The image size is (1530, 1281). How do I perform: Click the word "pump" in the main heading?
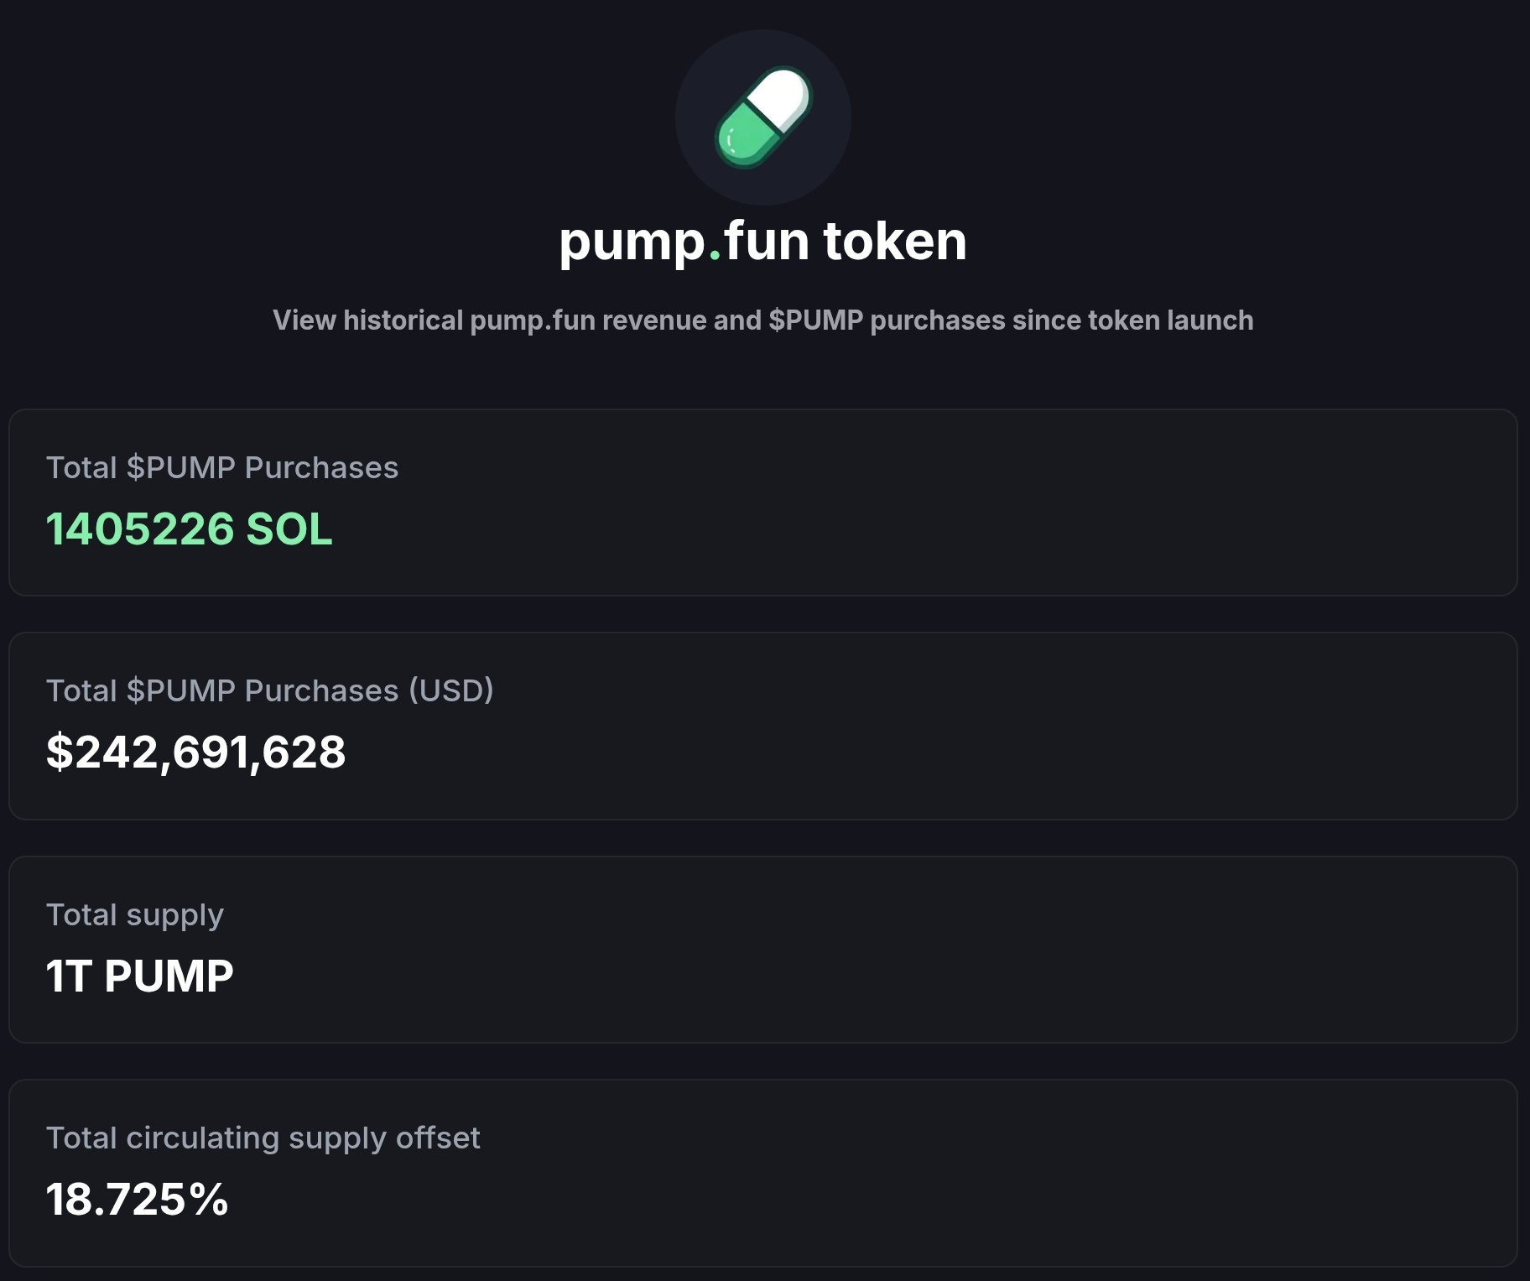pyautogui.click(x=632, y=243)
